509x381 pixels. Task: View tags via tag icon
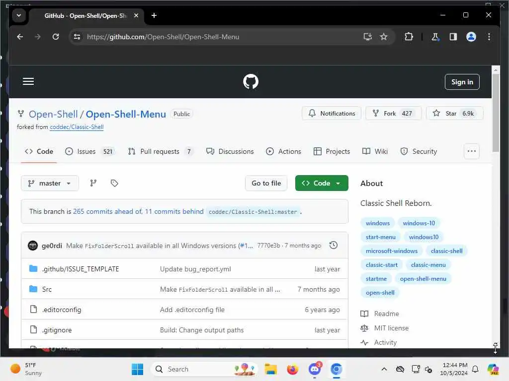click(114, 183)
